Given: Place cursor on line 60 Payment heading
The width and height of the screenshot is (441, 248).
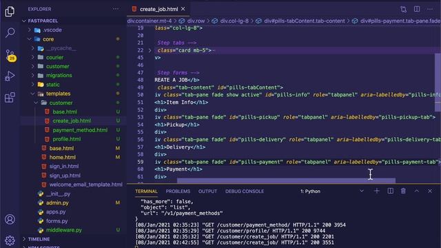Looking at the screenshot, I should [x=178, y=169].
